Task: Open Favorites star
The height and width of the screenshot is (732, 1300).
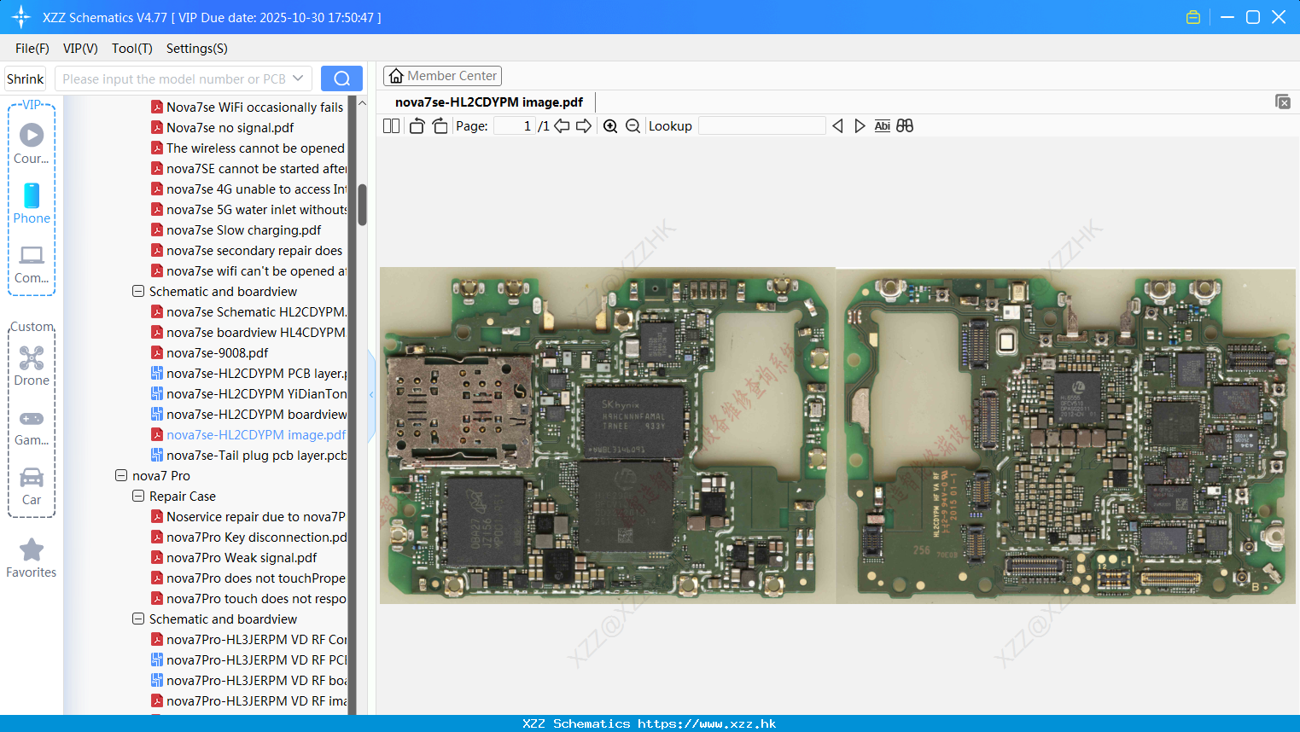Action: tap(32, 558)
